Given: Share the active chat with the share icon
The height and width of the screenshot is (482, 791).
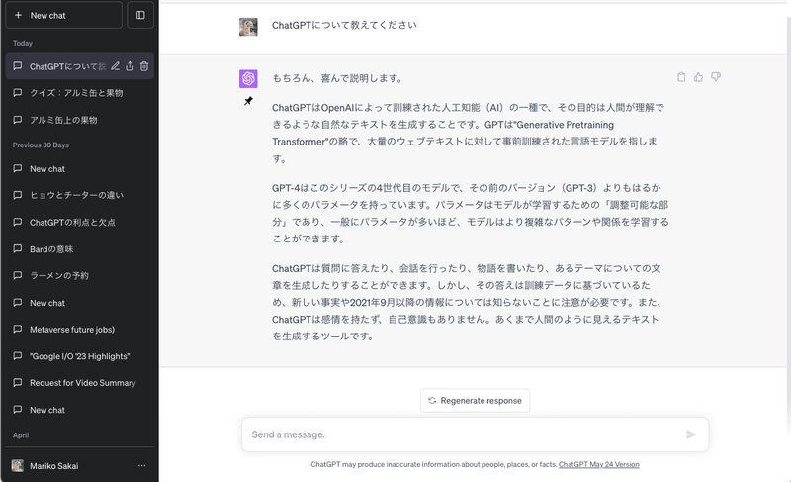Looking at the screenshot, I should coord(130,66).
